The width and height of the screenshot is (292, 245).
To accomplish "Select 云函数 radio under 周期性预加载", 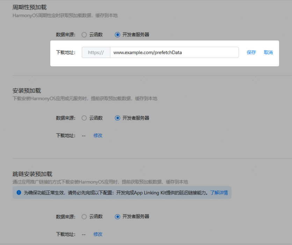I will click(84, 35).
